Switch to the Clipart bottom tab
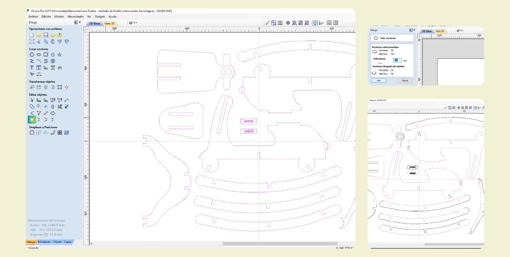The height and width of the screenshot is (257, 510). (57, 242)
